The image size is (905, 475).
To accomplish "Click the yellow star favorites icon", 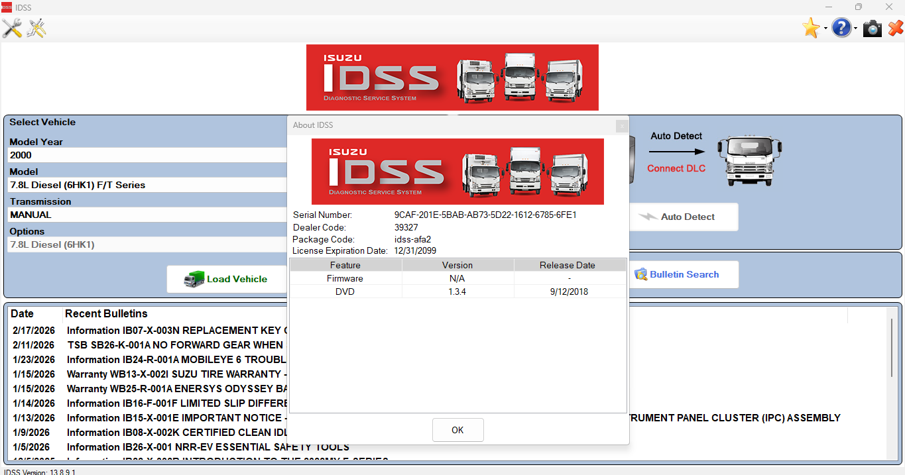I will [x=811, y=28].
